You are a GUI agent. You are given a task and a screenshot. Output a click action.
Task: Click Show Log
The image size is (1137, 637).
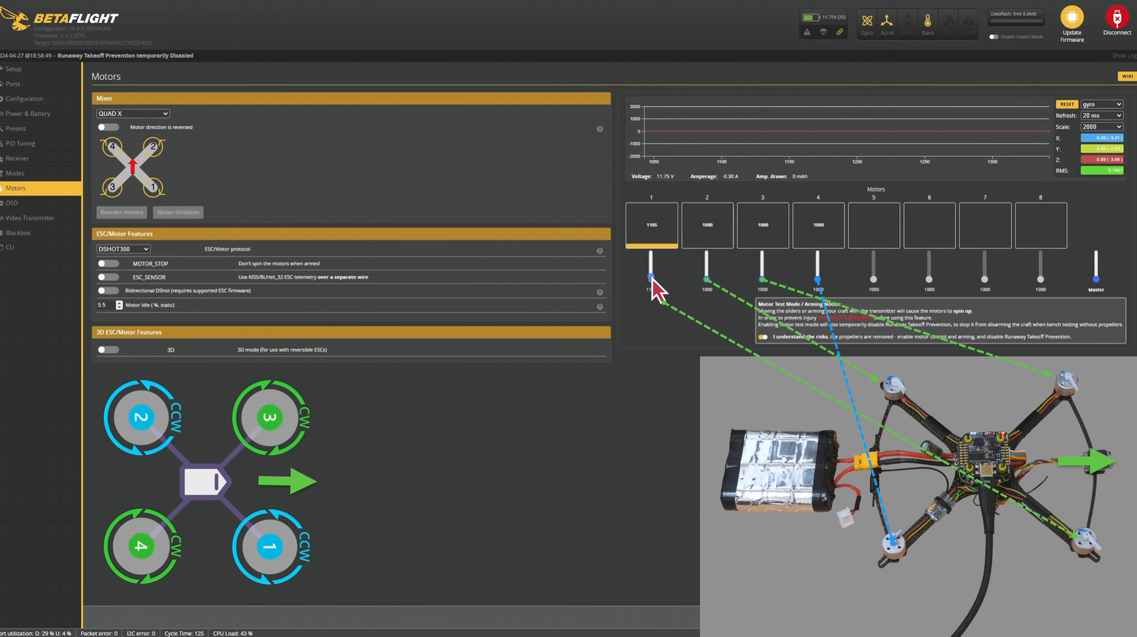click(x=1124, y=56)
